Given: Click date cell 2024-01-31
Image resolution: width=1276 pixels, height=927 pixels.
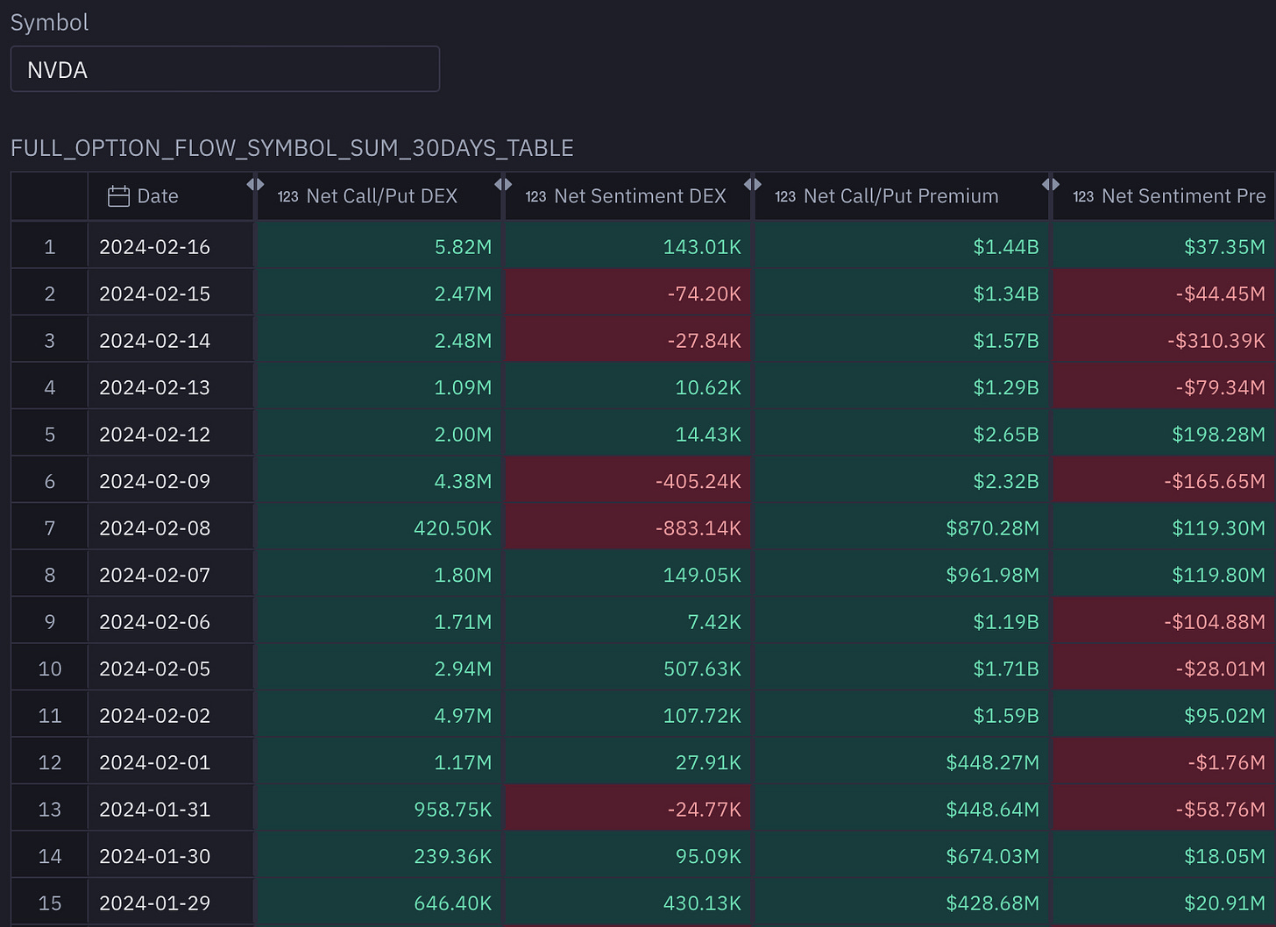Looking at the screenshot, I should tap(171, 810).
